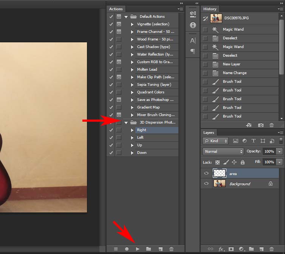Expand the Gradient Map action steps
The image size is (285, 254).
tap(132, 107)
